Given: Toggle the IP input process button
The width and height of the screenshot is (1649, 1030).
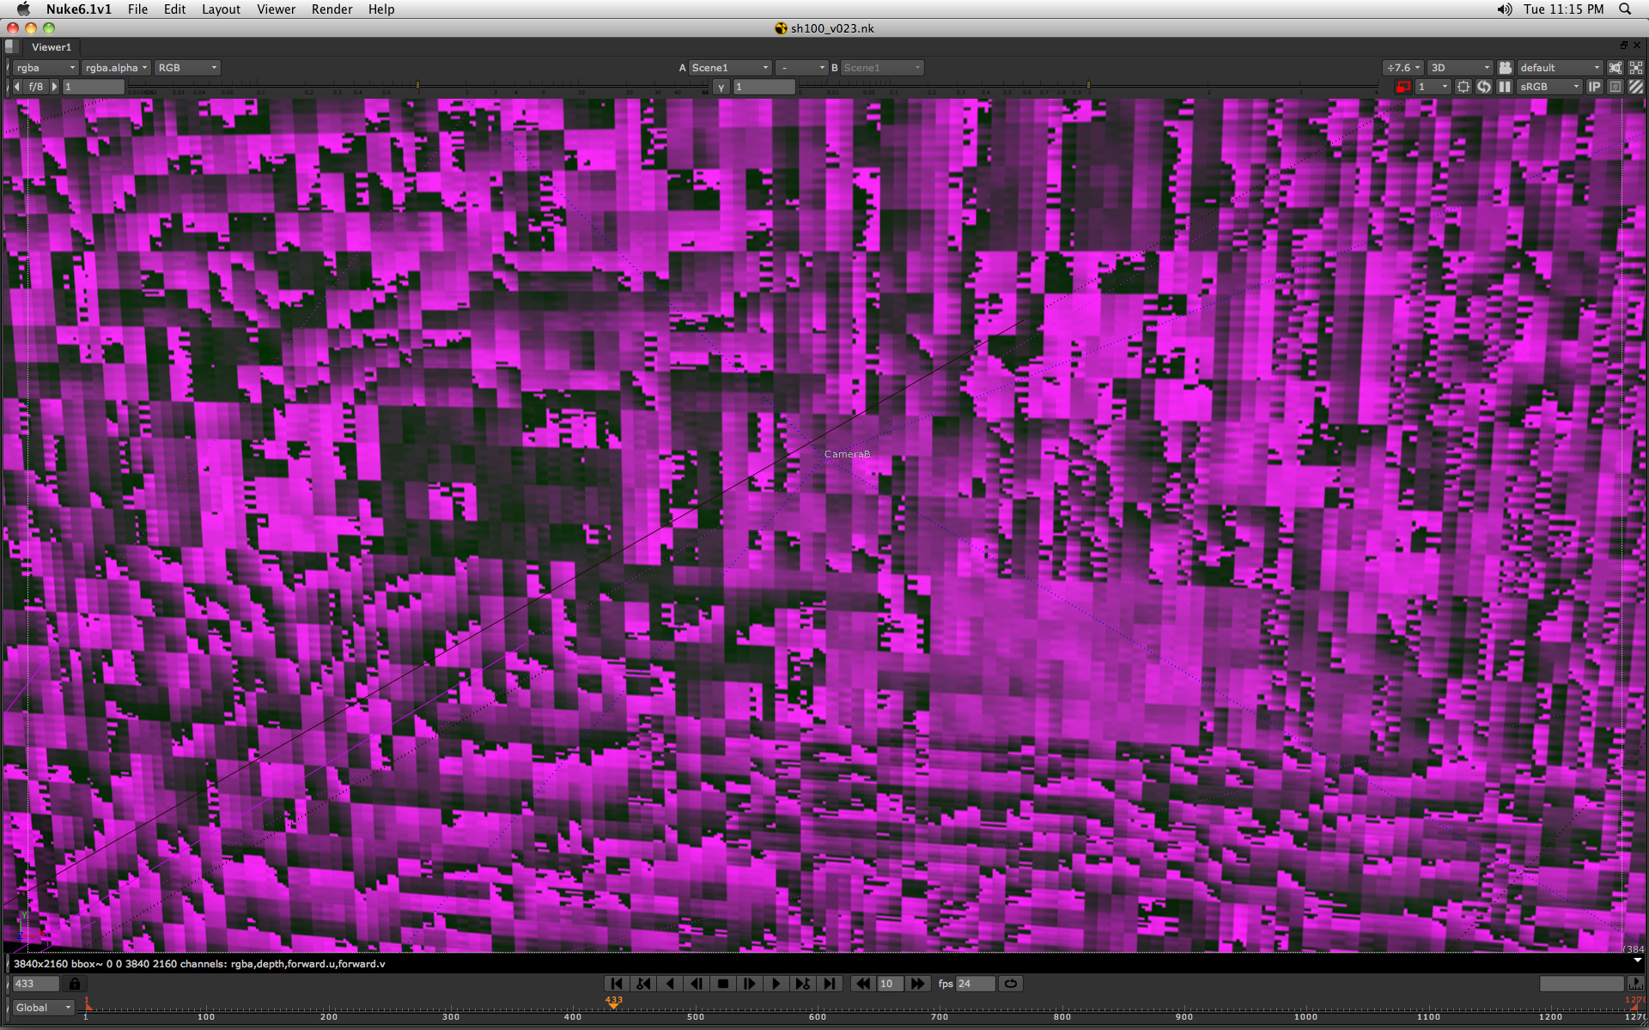Looking at the screenshot, I should [x=1594, y=87].
